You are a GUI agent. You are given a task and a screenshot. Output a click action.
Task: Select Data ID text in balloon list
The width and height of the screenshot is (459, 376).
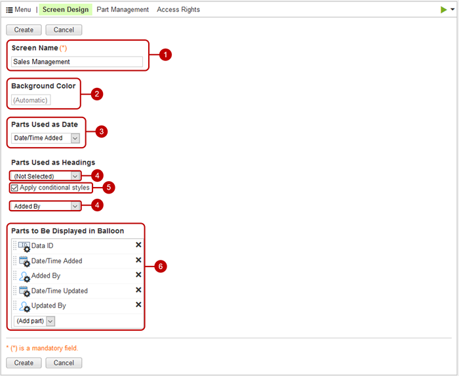coord(43,245)
